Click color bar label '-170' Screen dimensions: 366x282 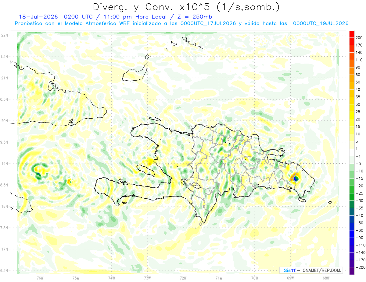(x=360, y=260)
